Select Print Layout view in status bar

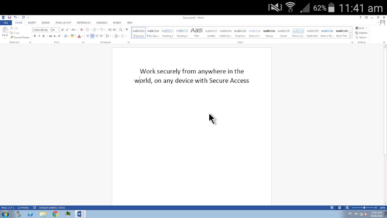coord(339,208)
